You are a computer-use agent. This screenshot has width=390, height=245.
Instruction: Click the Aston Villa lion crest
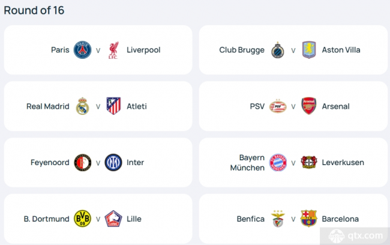point(308,50)
